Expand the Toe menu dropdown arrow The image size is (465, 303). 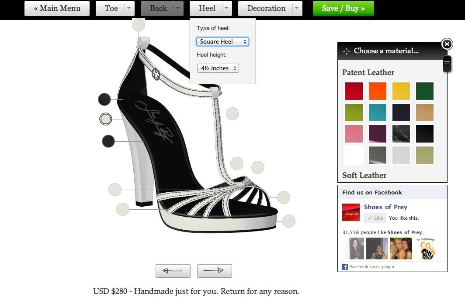(x=128, y=8)
